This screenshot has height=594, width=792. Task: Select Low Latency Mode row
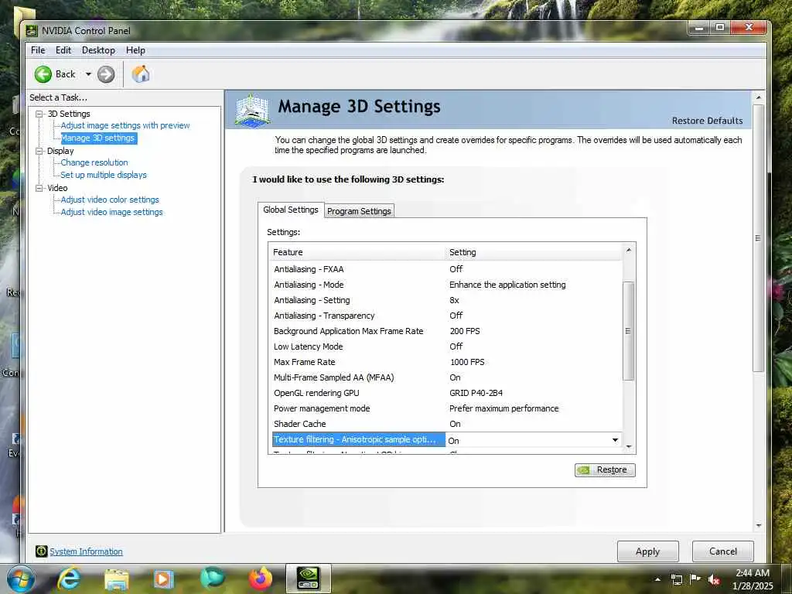pyautogui.click(x=447, y=346)
